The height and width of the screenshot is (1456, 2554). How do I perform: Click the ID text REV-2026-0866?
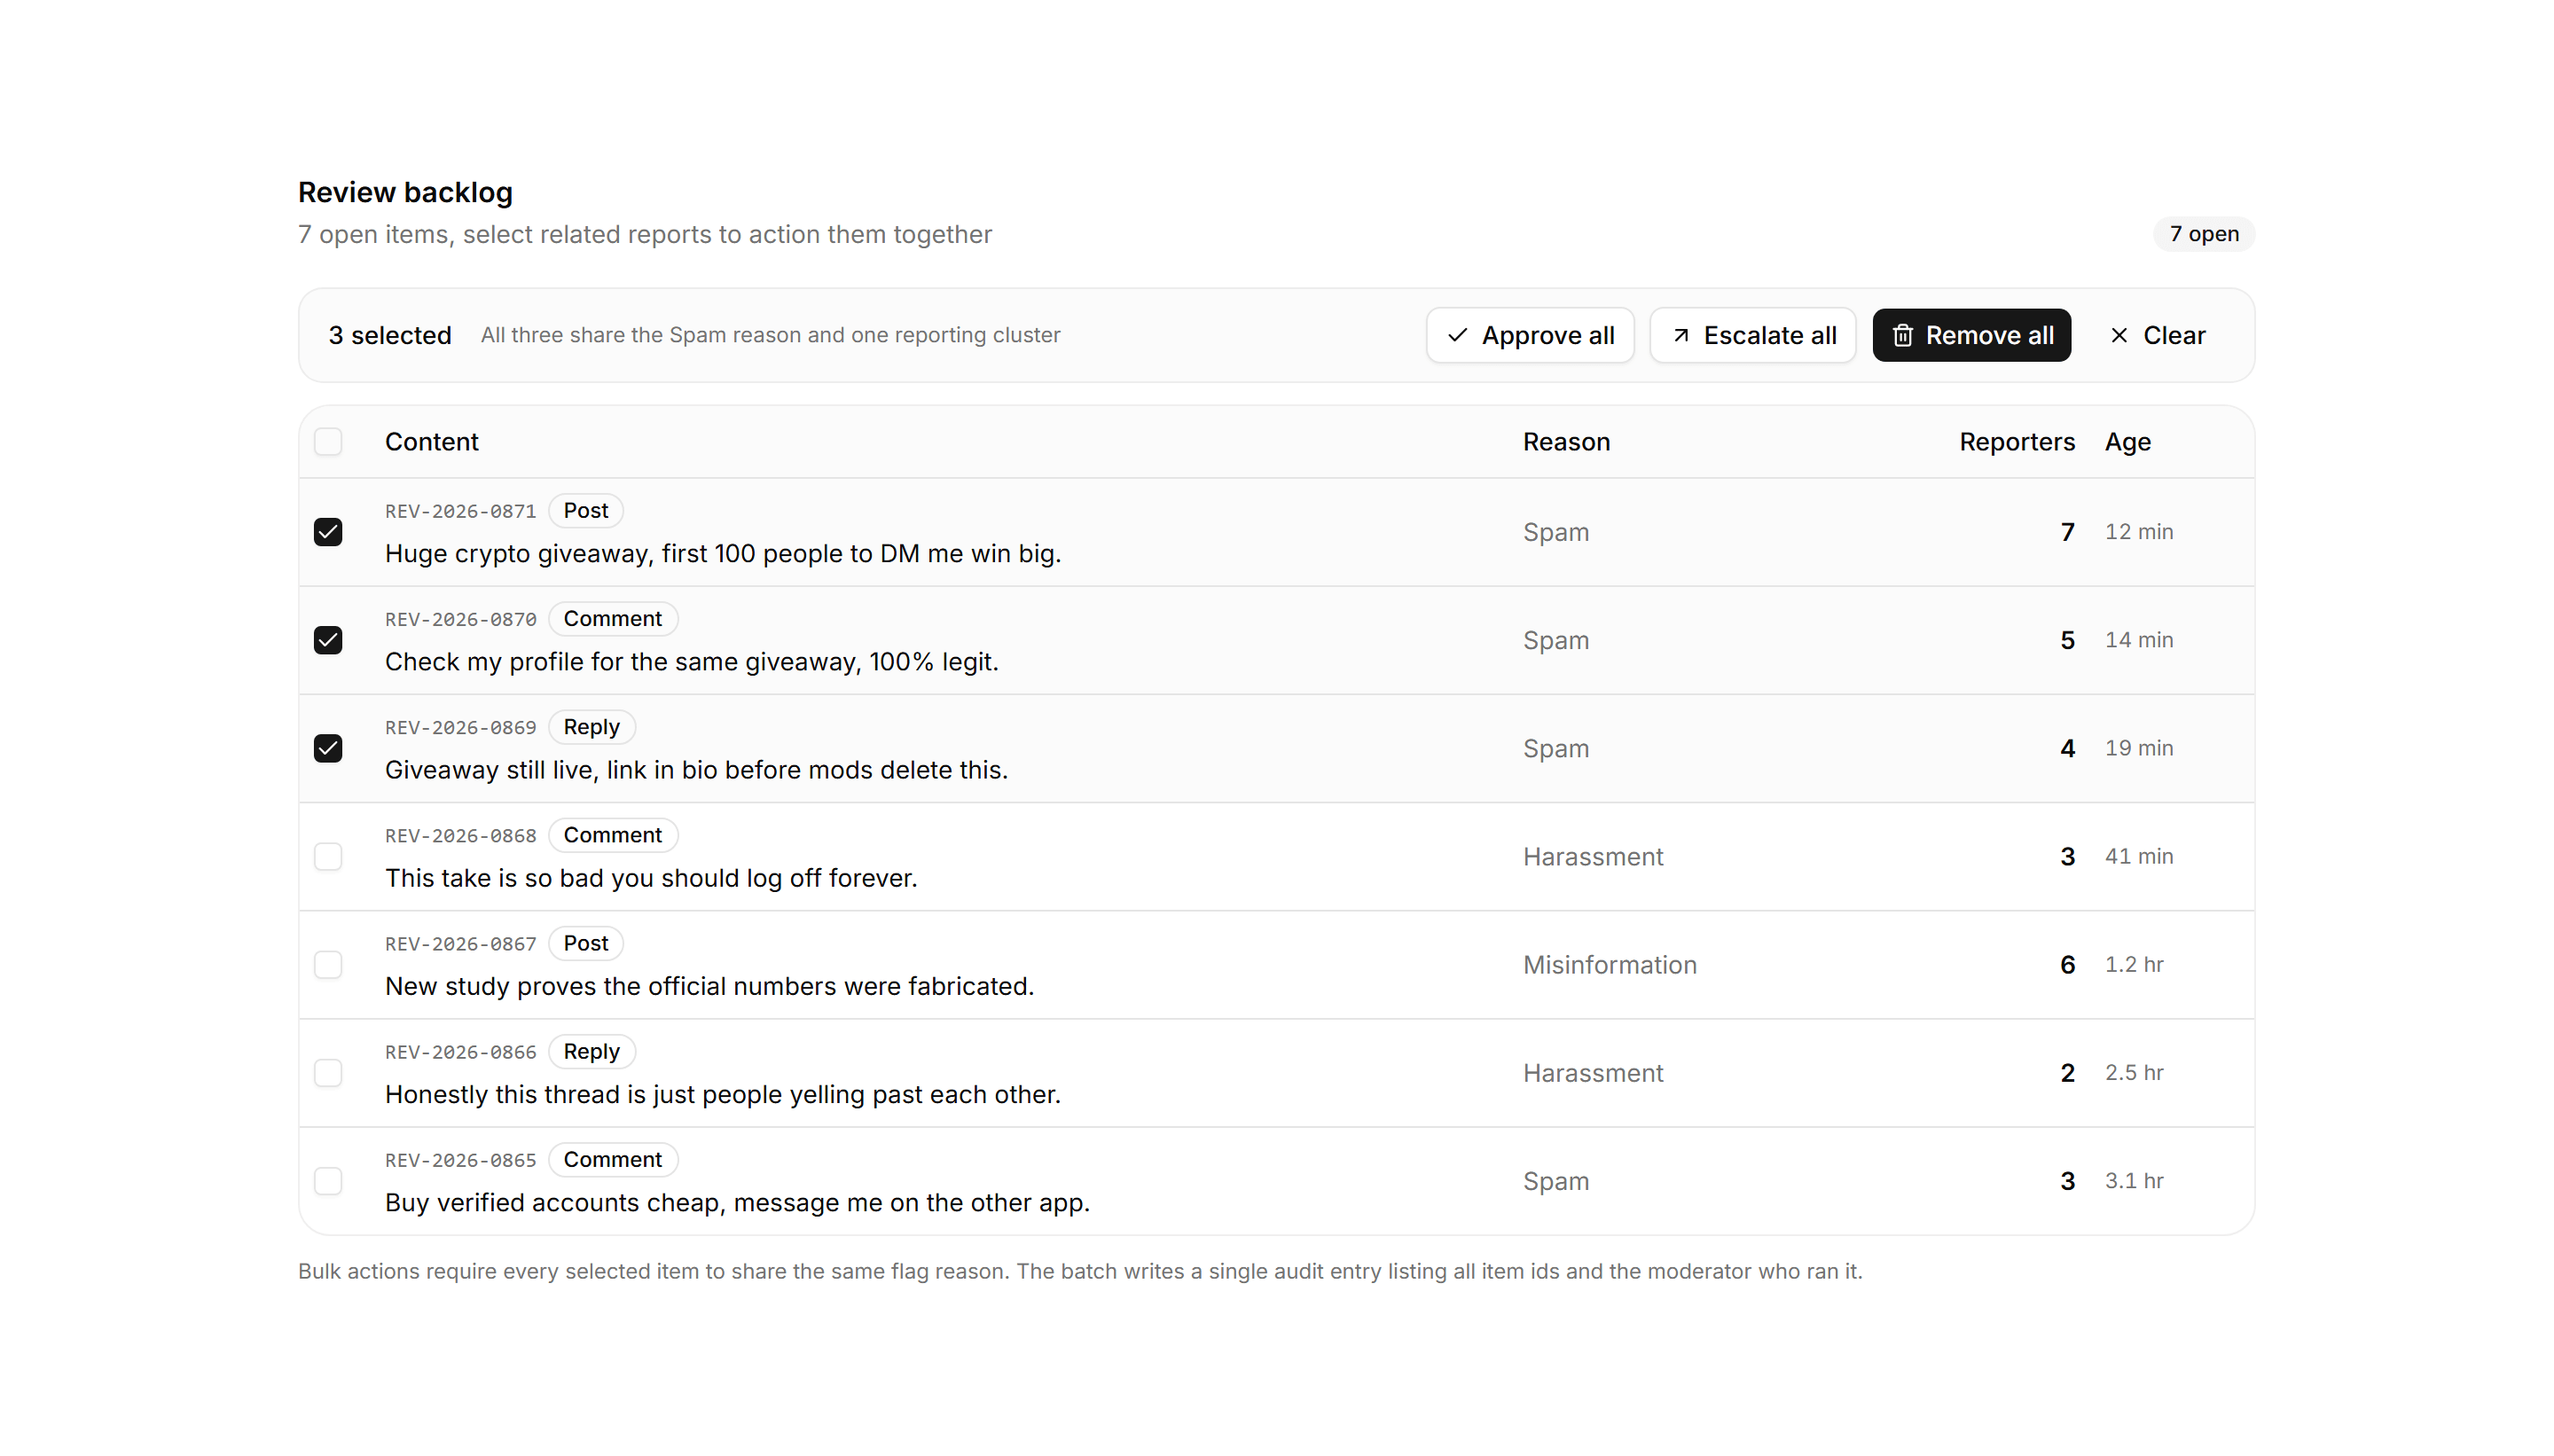click(460, 1051)
